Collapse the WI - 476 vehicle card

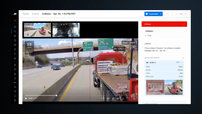[x=182, y=63]
